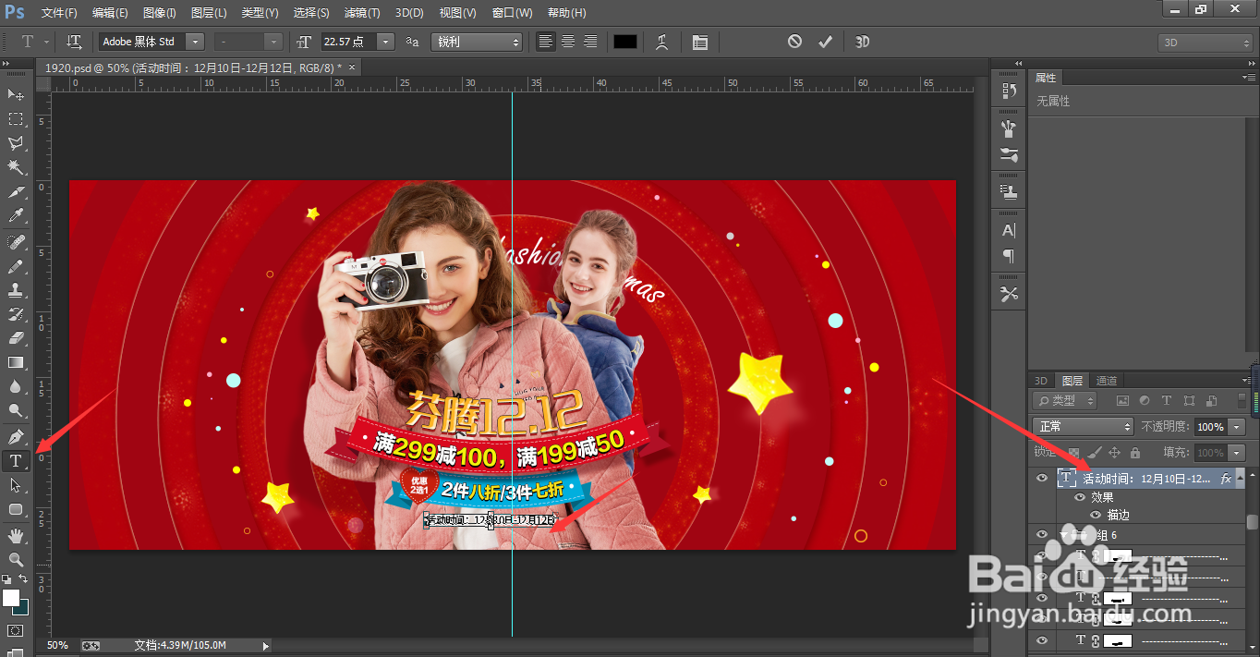1260x657 pixels.
Task: Select the Eyedropper tool
Action: 16,216
